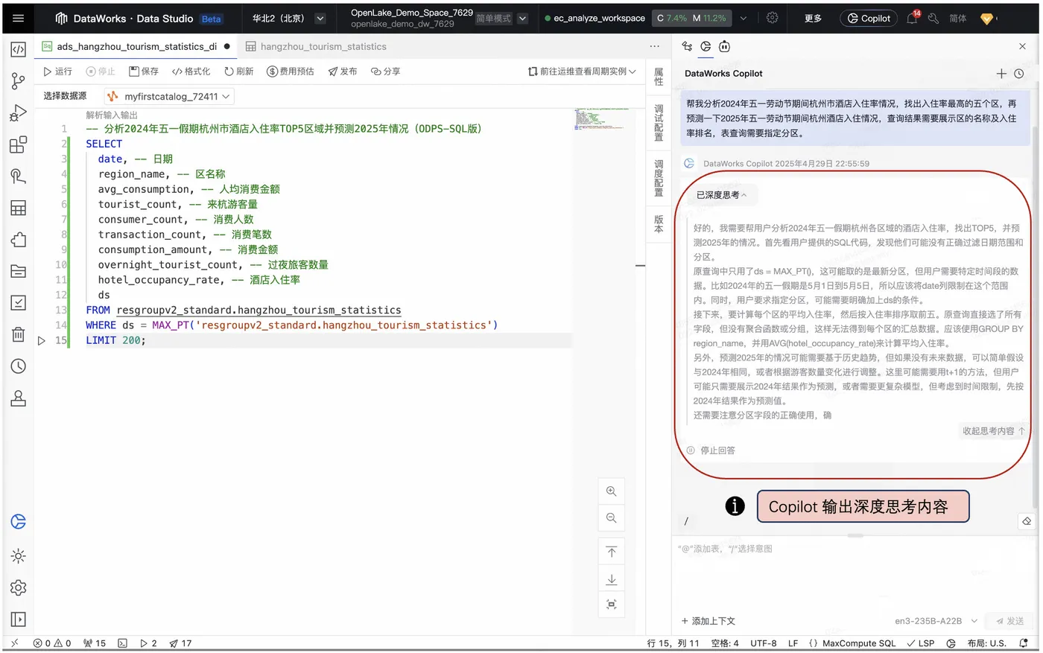
Task: Open the notifications bell with badge 14
Action: 913,19
